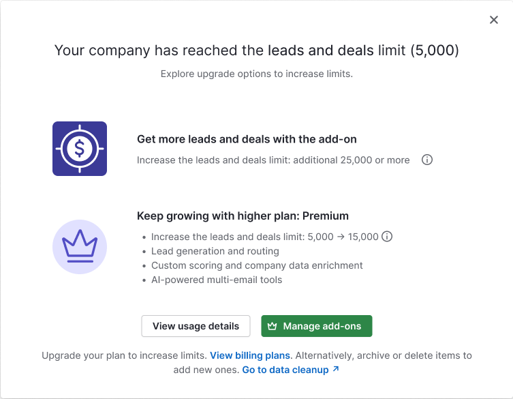The width and height of the screenshot is (513, 399).
Task: Click info icon beside additional 25,000 text
Action: tap(427, 160)
